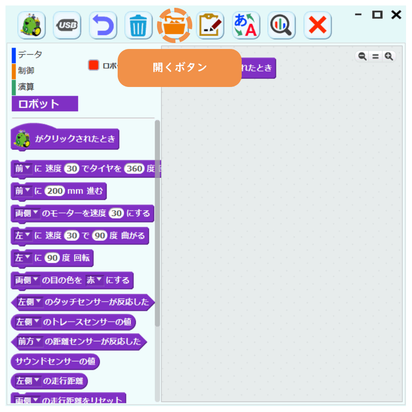
Task: Click the 200 mm distance field
Action: (x=54, y=191)
